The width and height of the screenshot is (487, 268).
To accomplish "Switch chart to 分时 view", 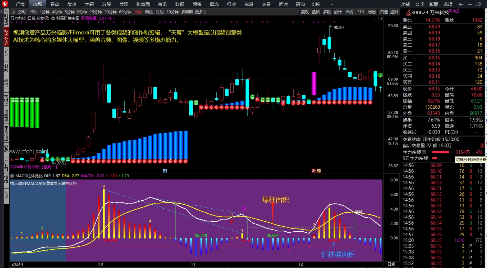I will click(x=22, y=12).
